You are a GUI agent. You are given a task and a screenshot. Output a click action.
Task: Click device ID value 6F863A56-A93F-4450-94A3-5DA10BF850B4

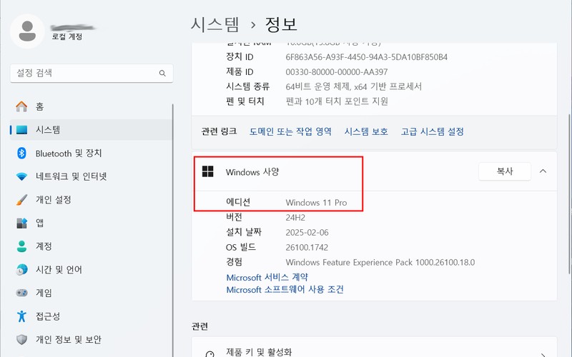[x=366, y=57]
